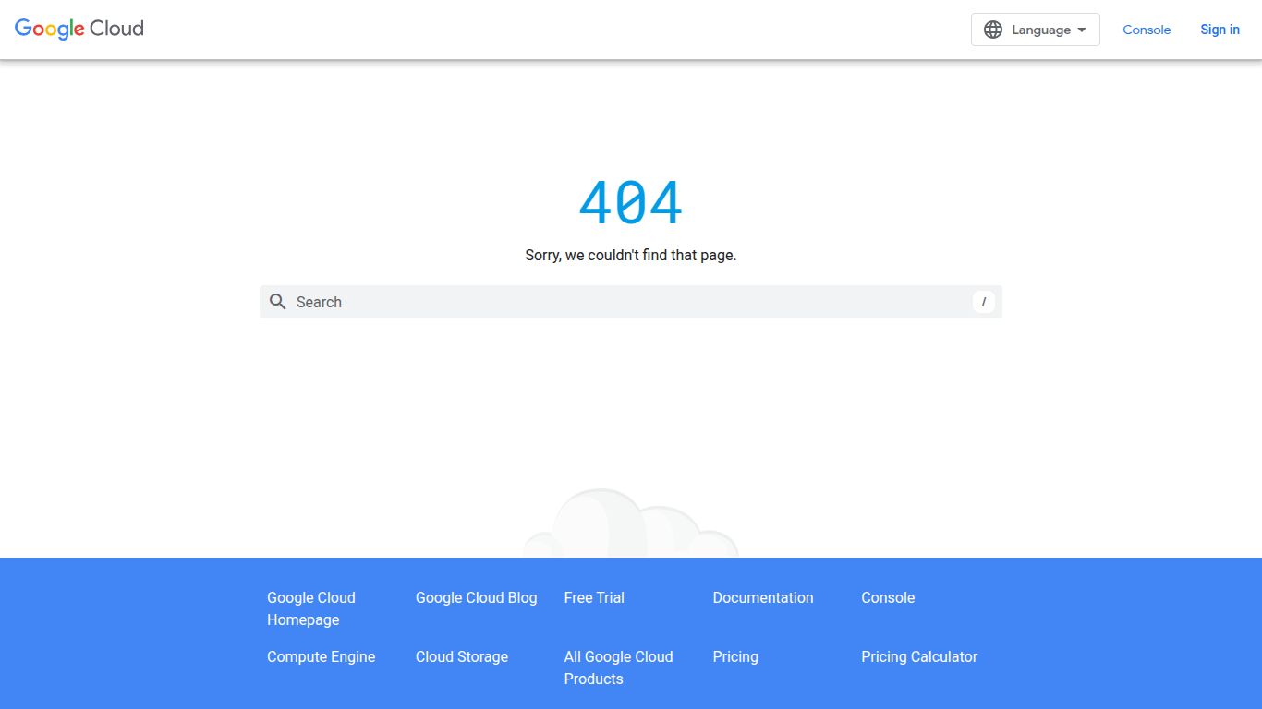Click inside the Search input field
Viewport: 1262px width, 709px height.
[x=554, y=302]
